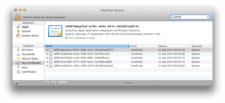This screenshot has height=103, width=225.
Task: Open the Keys category
Action: coord(25,67)
